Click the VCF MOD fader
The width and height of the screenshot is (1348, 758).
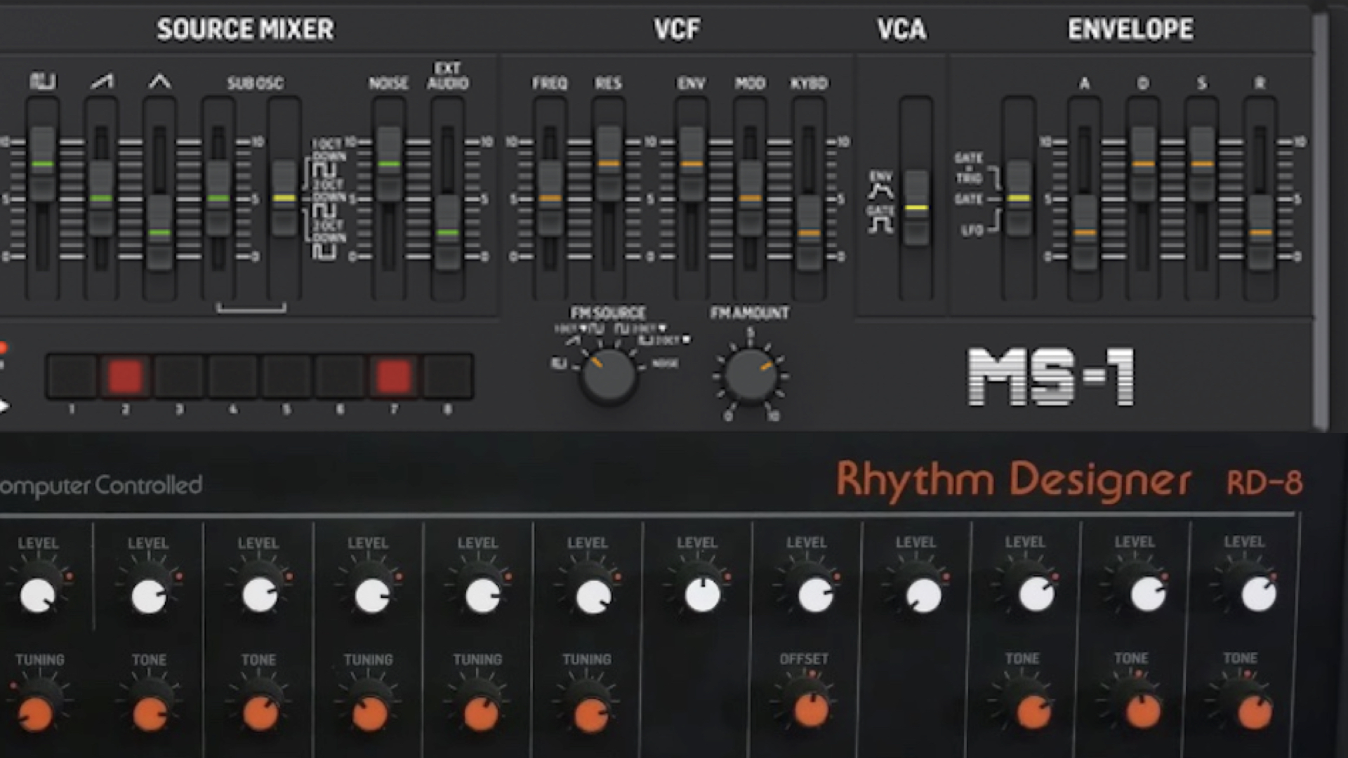tap(751, 199)
